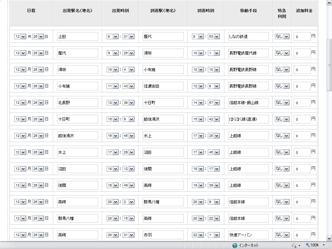Screen dimensions: 332x249
Task: Edit transport field containing 長野電鉄屋代線
Action: click(x=248, y=53)
